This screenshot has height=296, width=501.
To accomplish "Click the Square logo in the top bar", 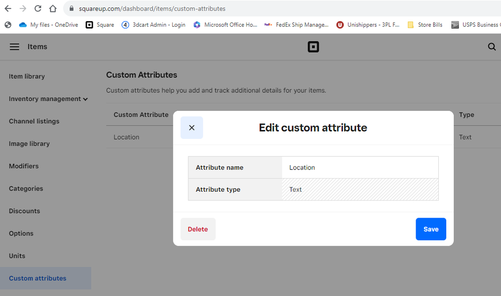I will click(x=313, y=47).
